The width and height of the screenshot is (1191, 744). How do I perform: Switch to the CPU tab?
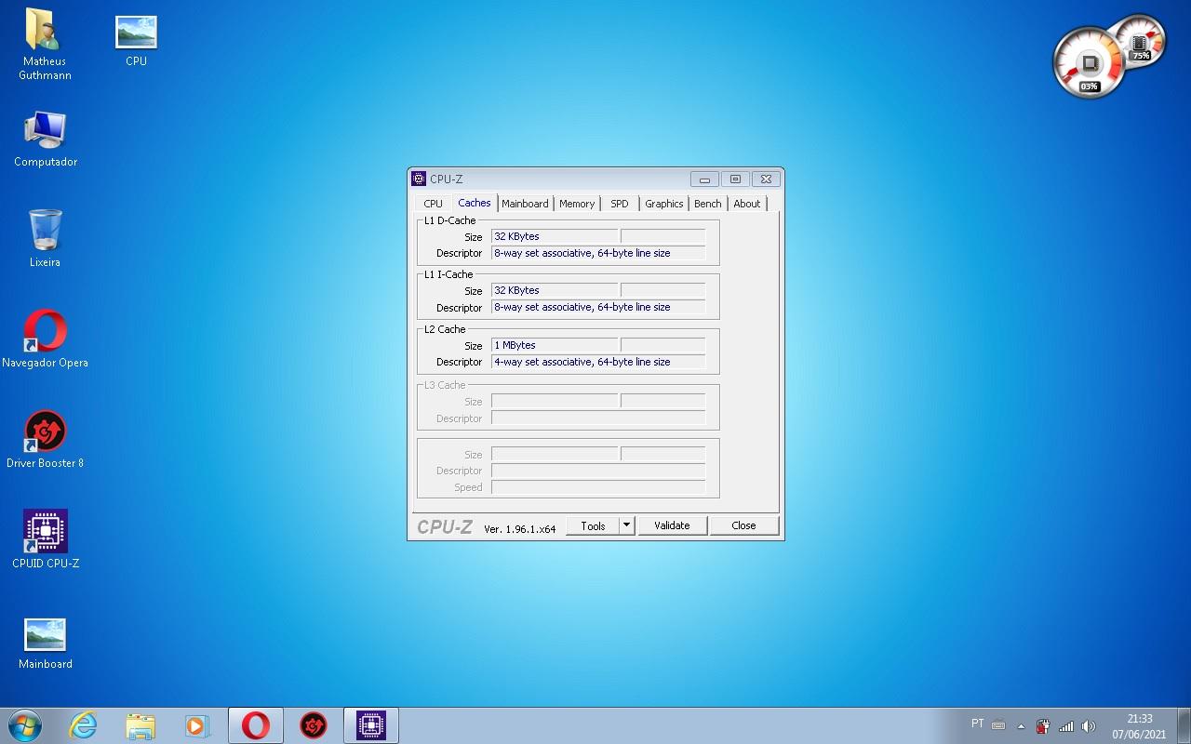(433, 204)
